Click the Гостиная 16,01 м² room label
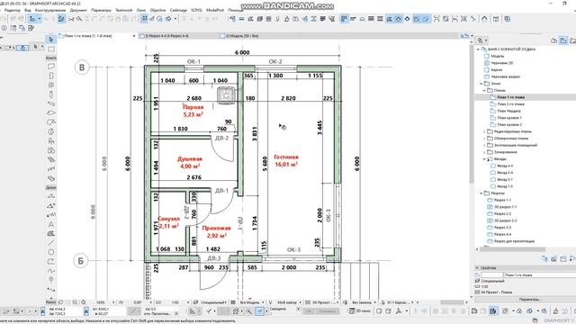 [x=286, y=160]
